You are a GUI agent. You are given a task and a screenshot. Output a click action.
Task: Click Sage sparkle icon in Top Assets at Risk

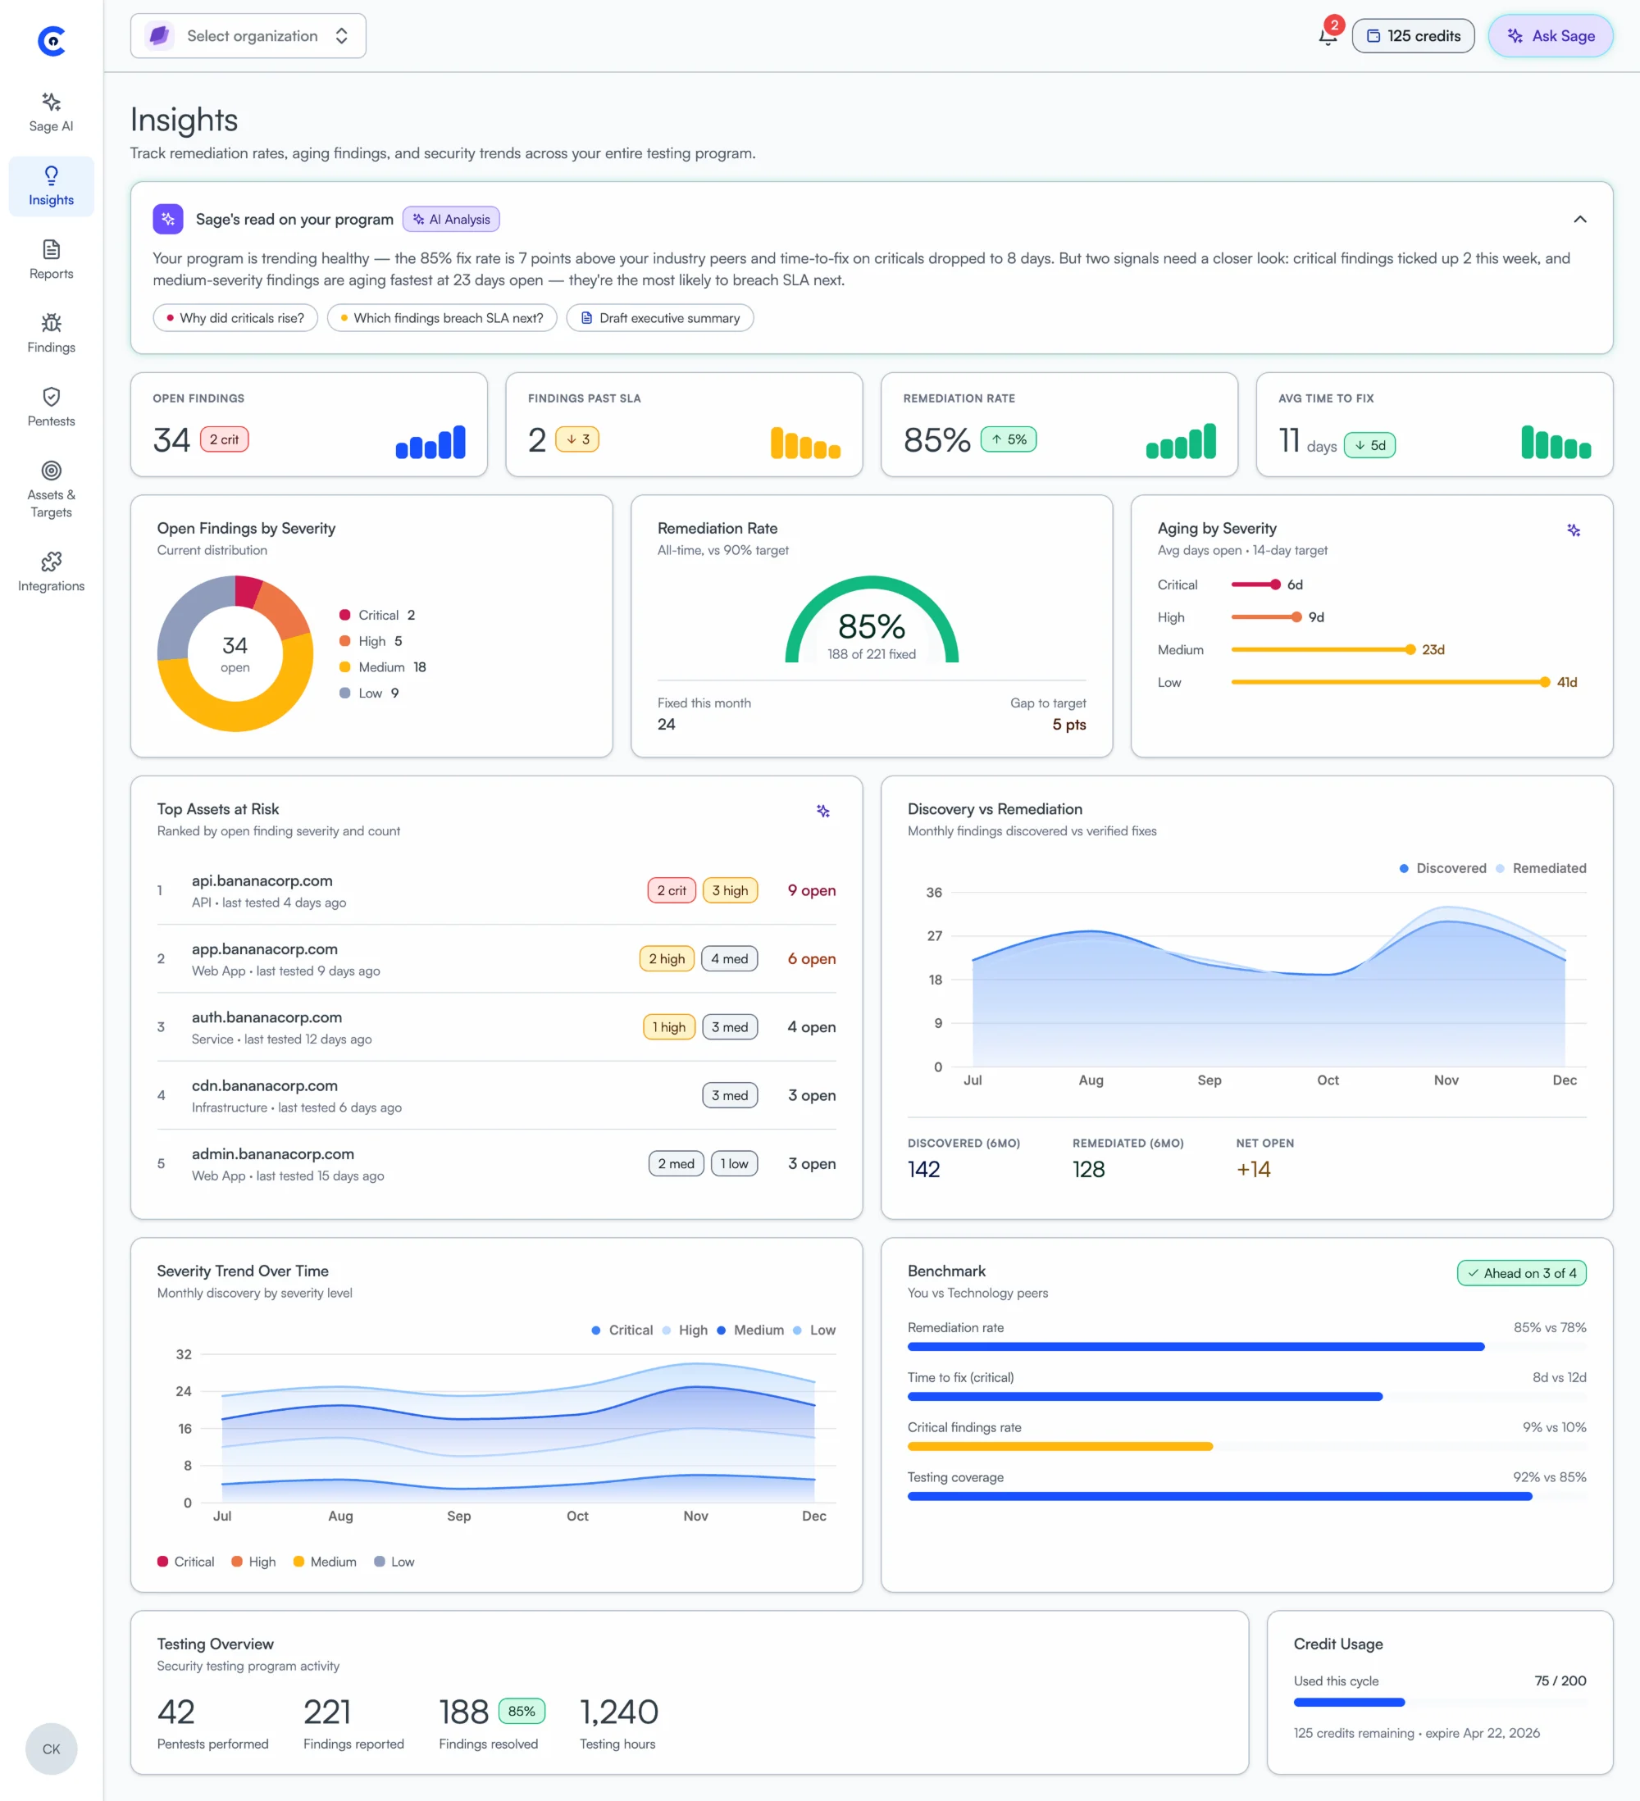(823, 812)
